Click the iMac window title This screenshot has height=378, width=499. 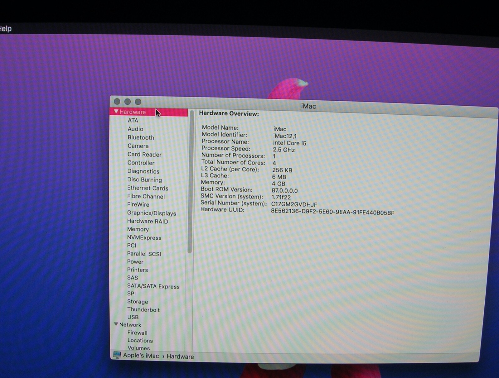click(x=308, y=106)
